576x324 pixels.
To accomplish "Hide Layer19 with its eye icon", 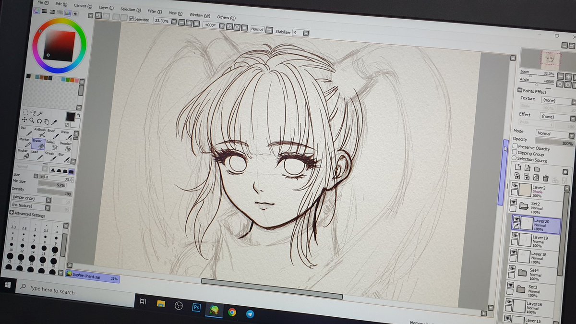I will (x=515, y=236).
